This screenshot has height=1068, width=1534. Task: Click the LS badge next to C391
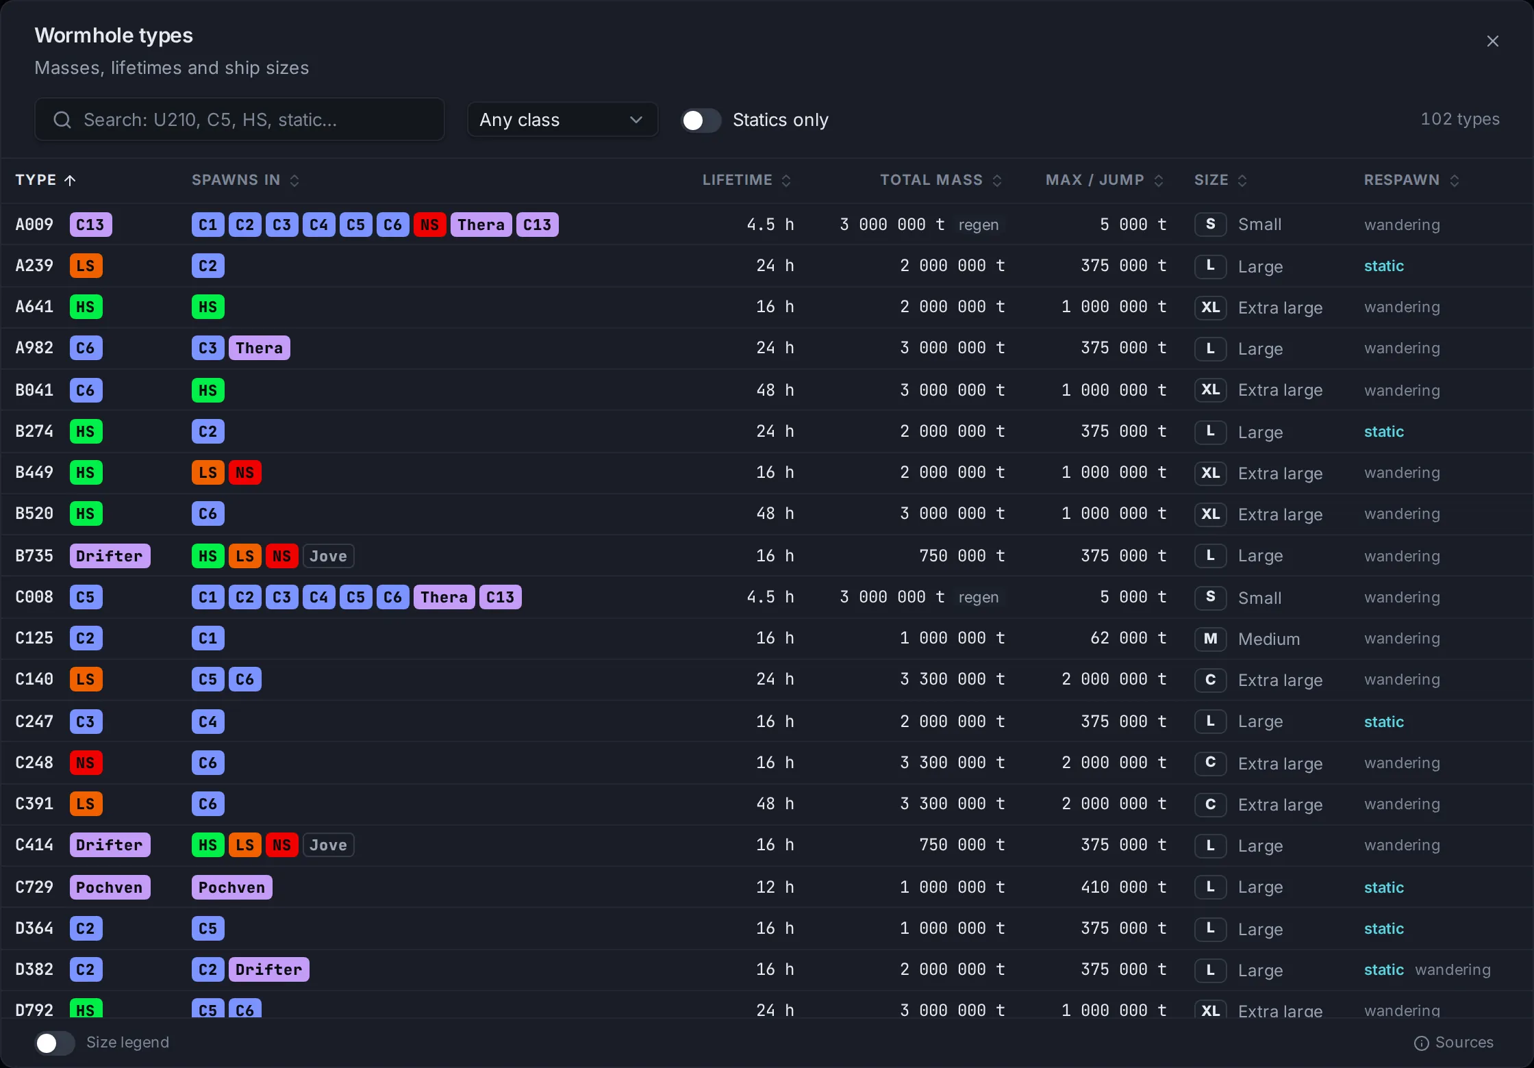tap(86, 804)
